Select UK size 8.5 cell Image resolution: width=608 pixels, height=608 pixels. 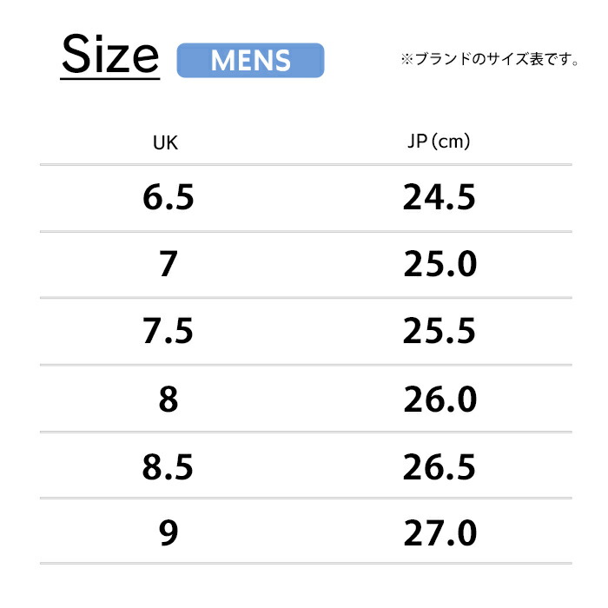click(168, 466)
